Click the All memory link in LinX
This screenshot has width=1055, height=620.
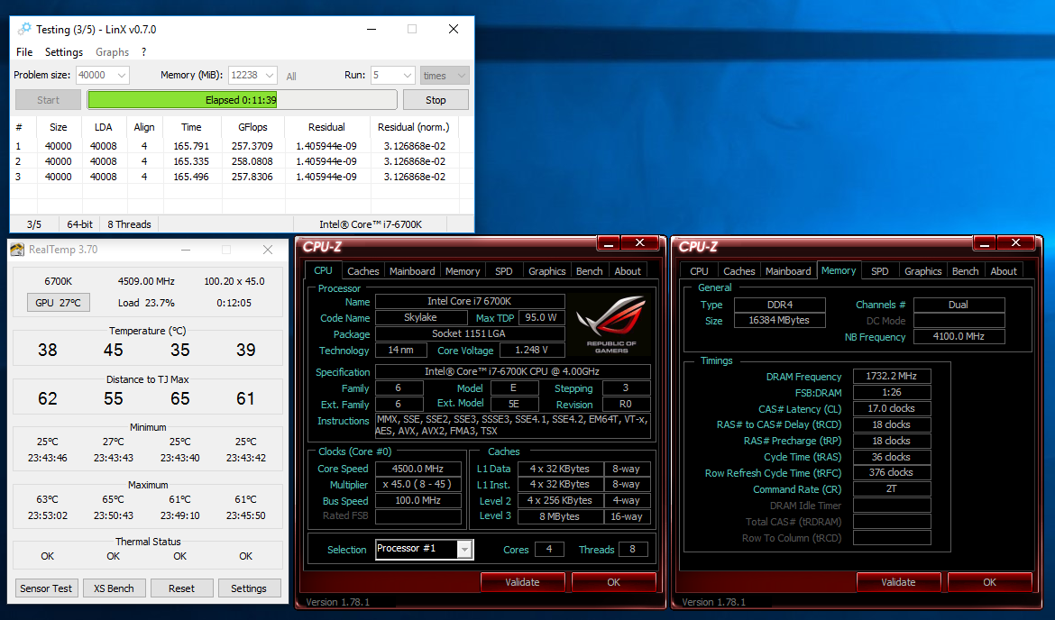(290, 77)
